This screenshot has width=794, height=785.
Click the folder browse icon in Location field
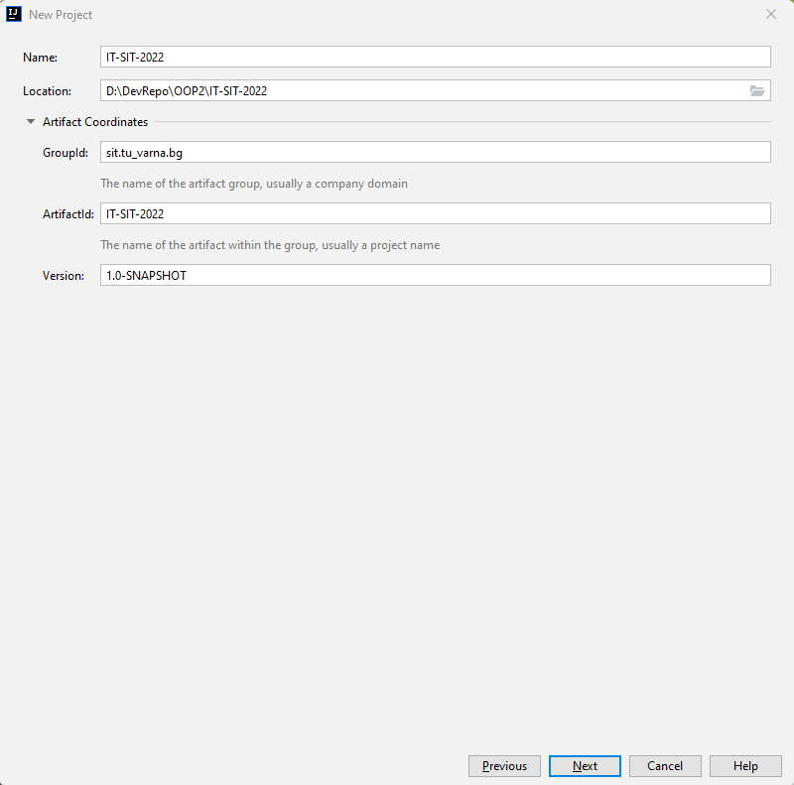click(757, 90)
